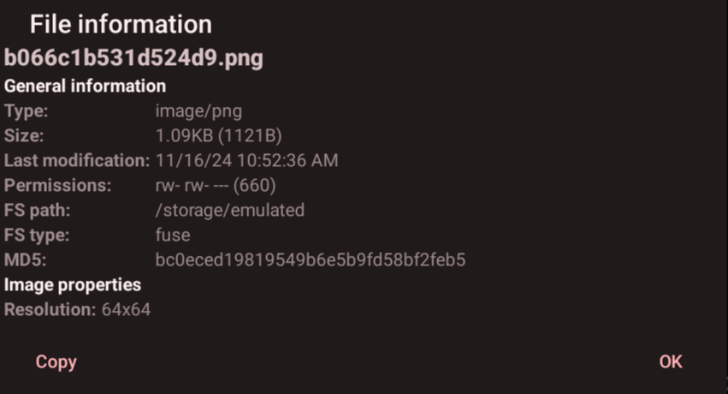Click the File information dialog title
Image resolution: width=728 pixels, height=394 pixels.
click(121, 24)
